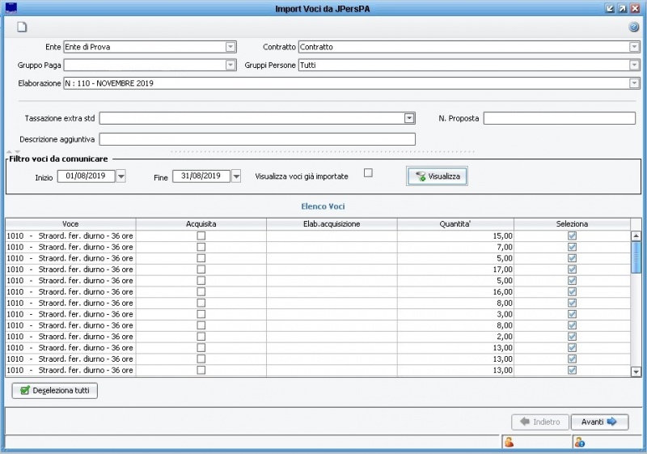
Task: Expand the Tassazione extra std dropdown
Action: pyautogui.click(x=409, y=118)
